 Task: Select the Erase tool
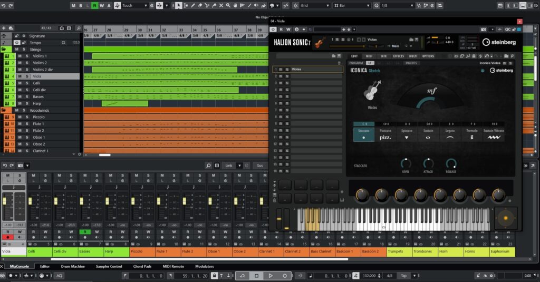tap(200, 5)
